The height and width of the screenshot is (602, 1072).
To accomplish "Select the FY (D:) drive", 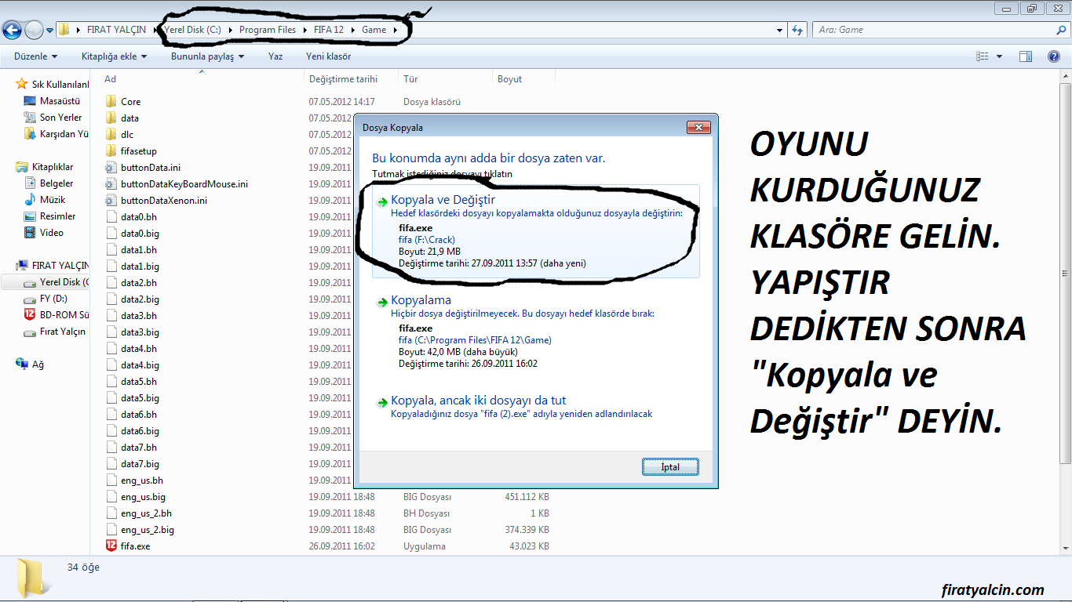I will 53,299.
